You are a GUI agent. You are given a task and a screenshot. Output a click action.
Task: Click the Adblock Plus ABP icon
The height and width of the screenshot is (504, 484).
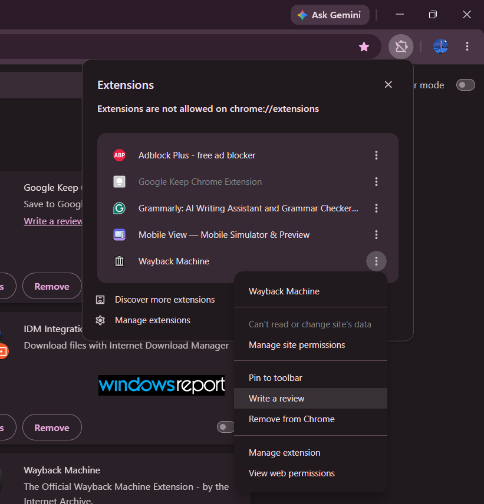point(120,155)
